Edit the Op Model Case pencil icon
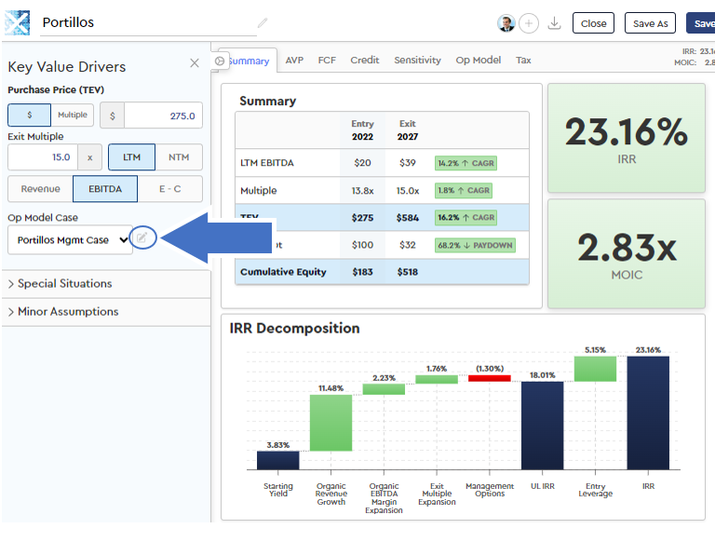This screenshot has height=542, width=715. 142,237
